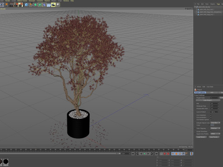Open the Edit Render Settings icon
Image resolution: width=223 pixels, height=167 pixels.
(20, 5)
